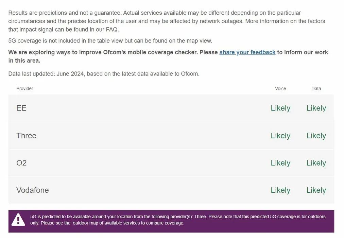This screenshot has width=344, height=238.
Task: Click O2's Data Likely status
Action: (316, 163)
